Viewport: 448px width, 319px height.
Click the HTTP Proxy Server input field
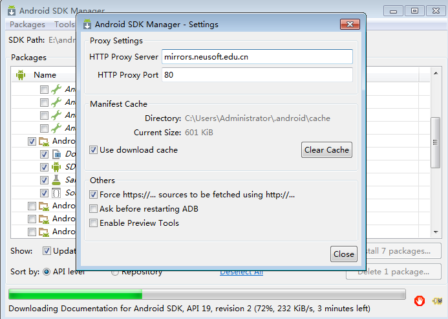point(257,57)
